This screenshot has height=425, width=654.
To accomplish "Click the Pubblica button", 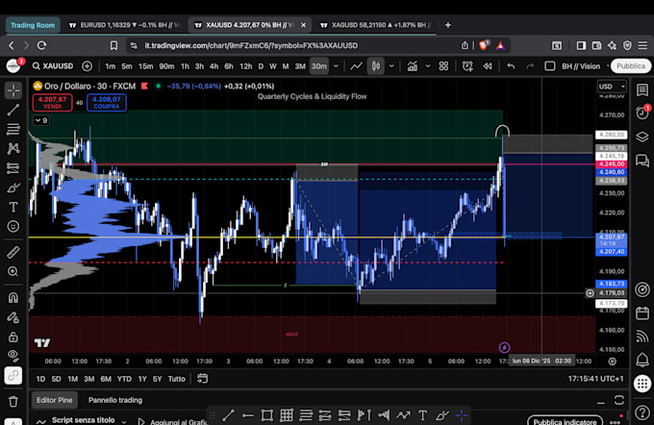I will click(x=631, y=66).
